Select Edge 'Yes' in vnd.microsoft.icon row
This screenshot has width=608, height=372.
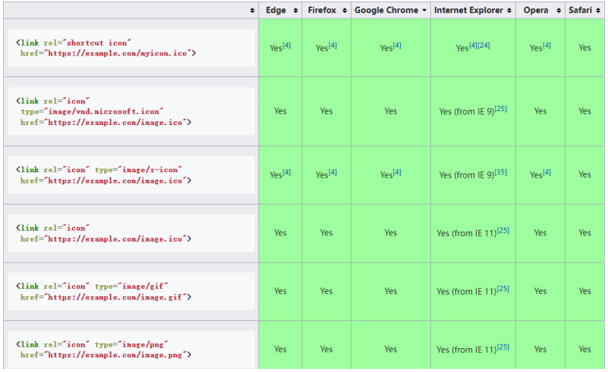[280, 111]
